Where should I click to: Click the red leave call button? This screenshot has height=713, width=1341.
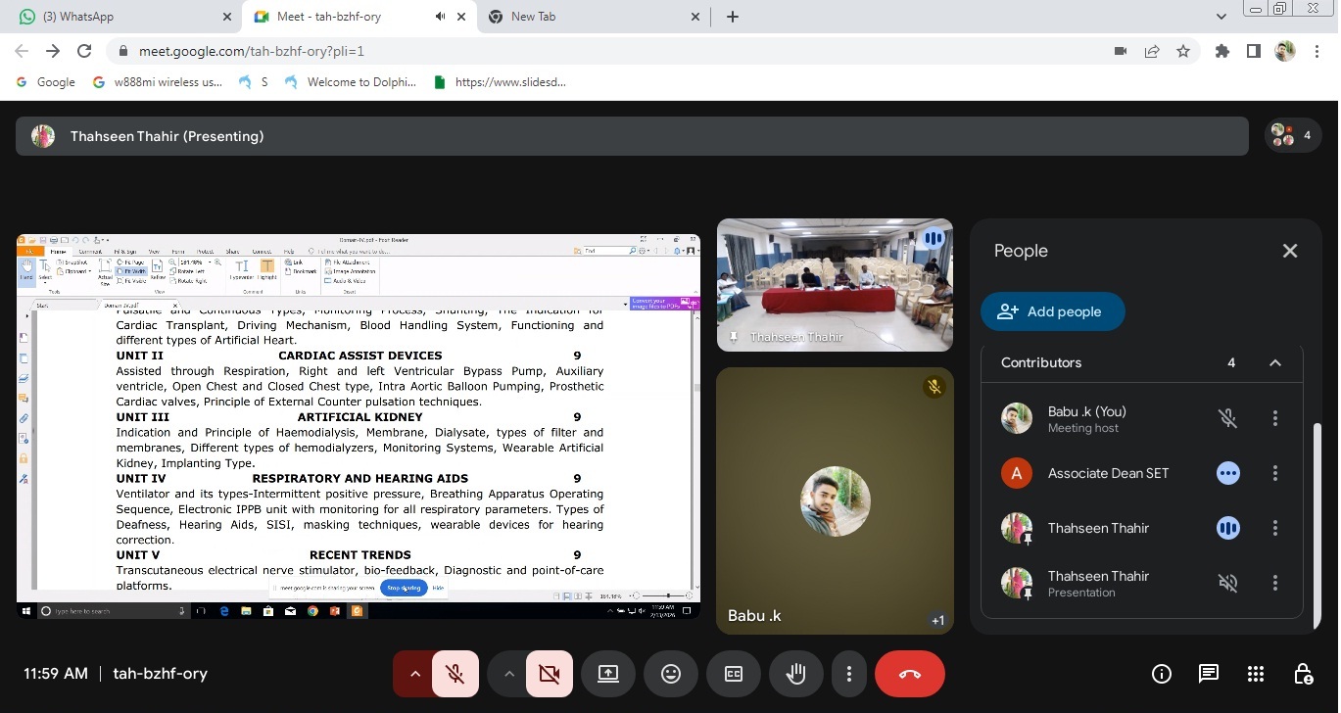(x=909, y=674)
